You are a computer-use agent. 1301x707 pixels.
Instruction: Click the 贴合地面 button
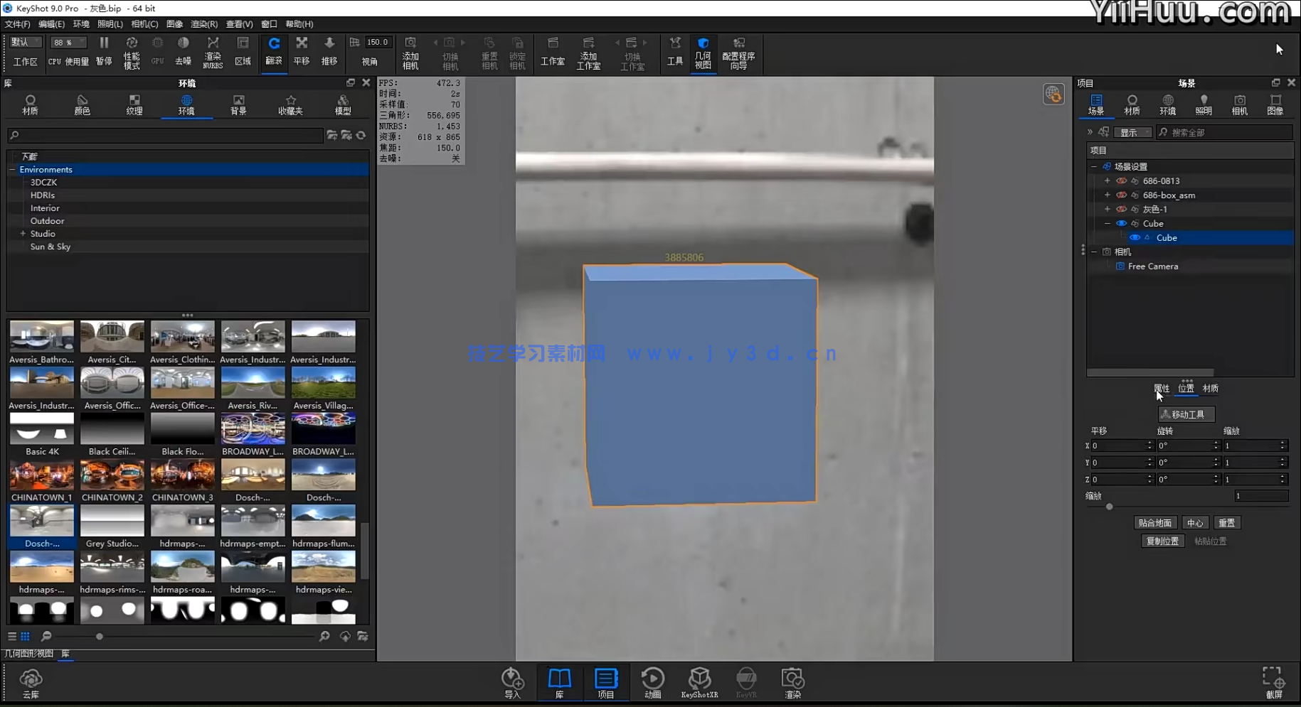tap(1154, 523)
